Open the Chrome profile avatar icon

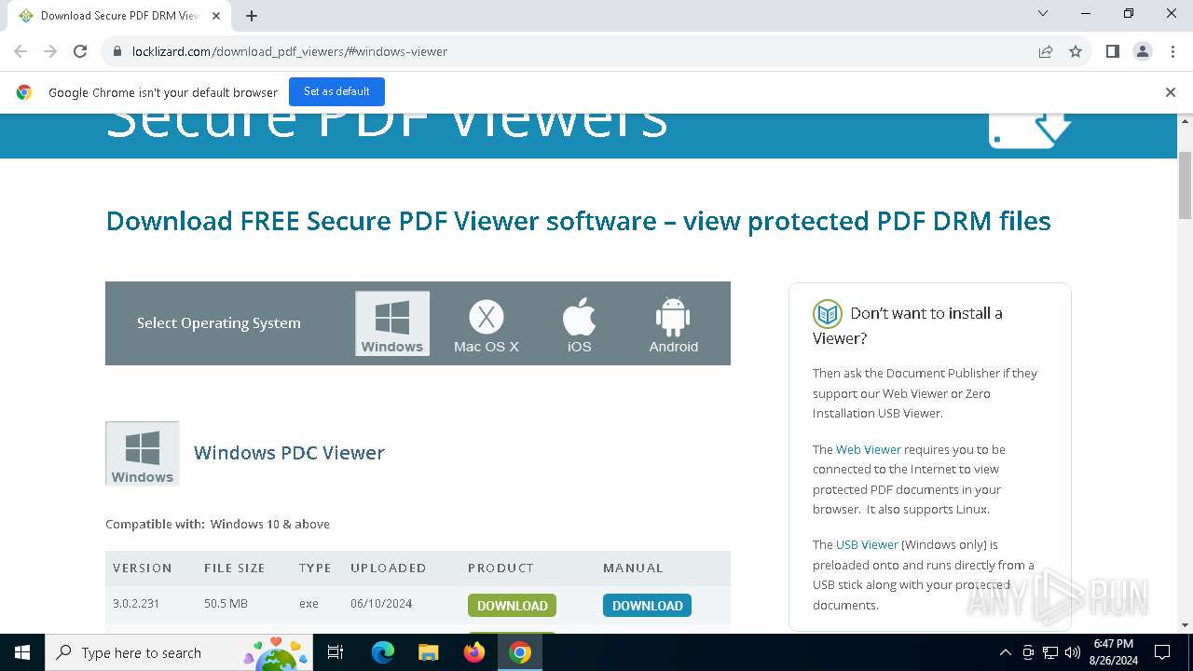pos(1143,51)
